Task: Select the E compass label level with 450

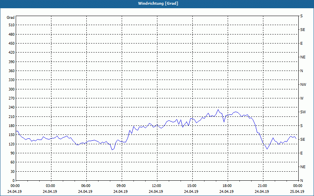Action: pyautogui.click(x=301, y=44)
